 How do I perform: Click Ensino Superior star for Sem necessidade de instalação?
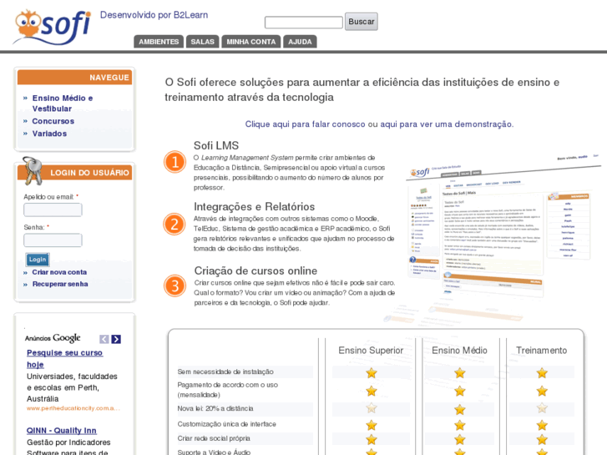372,373
